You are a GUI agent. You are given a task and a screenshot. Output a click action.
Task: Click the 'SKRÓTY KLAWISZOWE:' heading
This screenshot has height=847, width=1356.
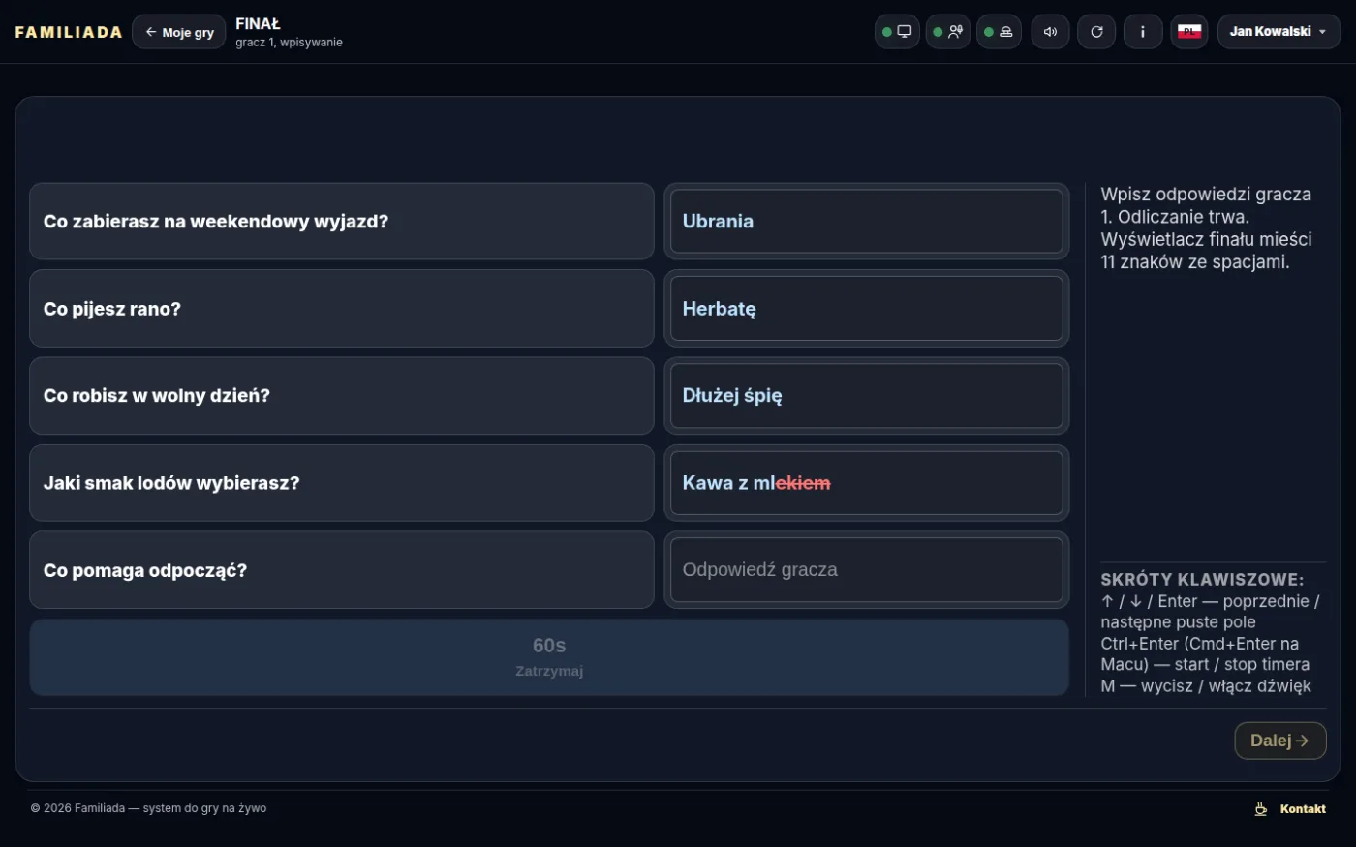[x=1202, y=580]
